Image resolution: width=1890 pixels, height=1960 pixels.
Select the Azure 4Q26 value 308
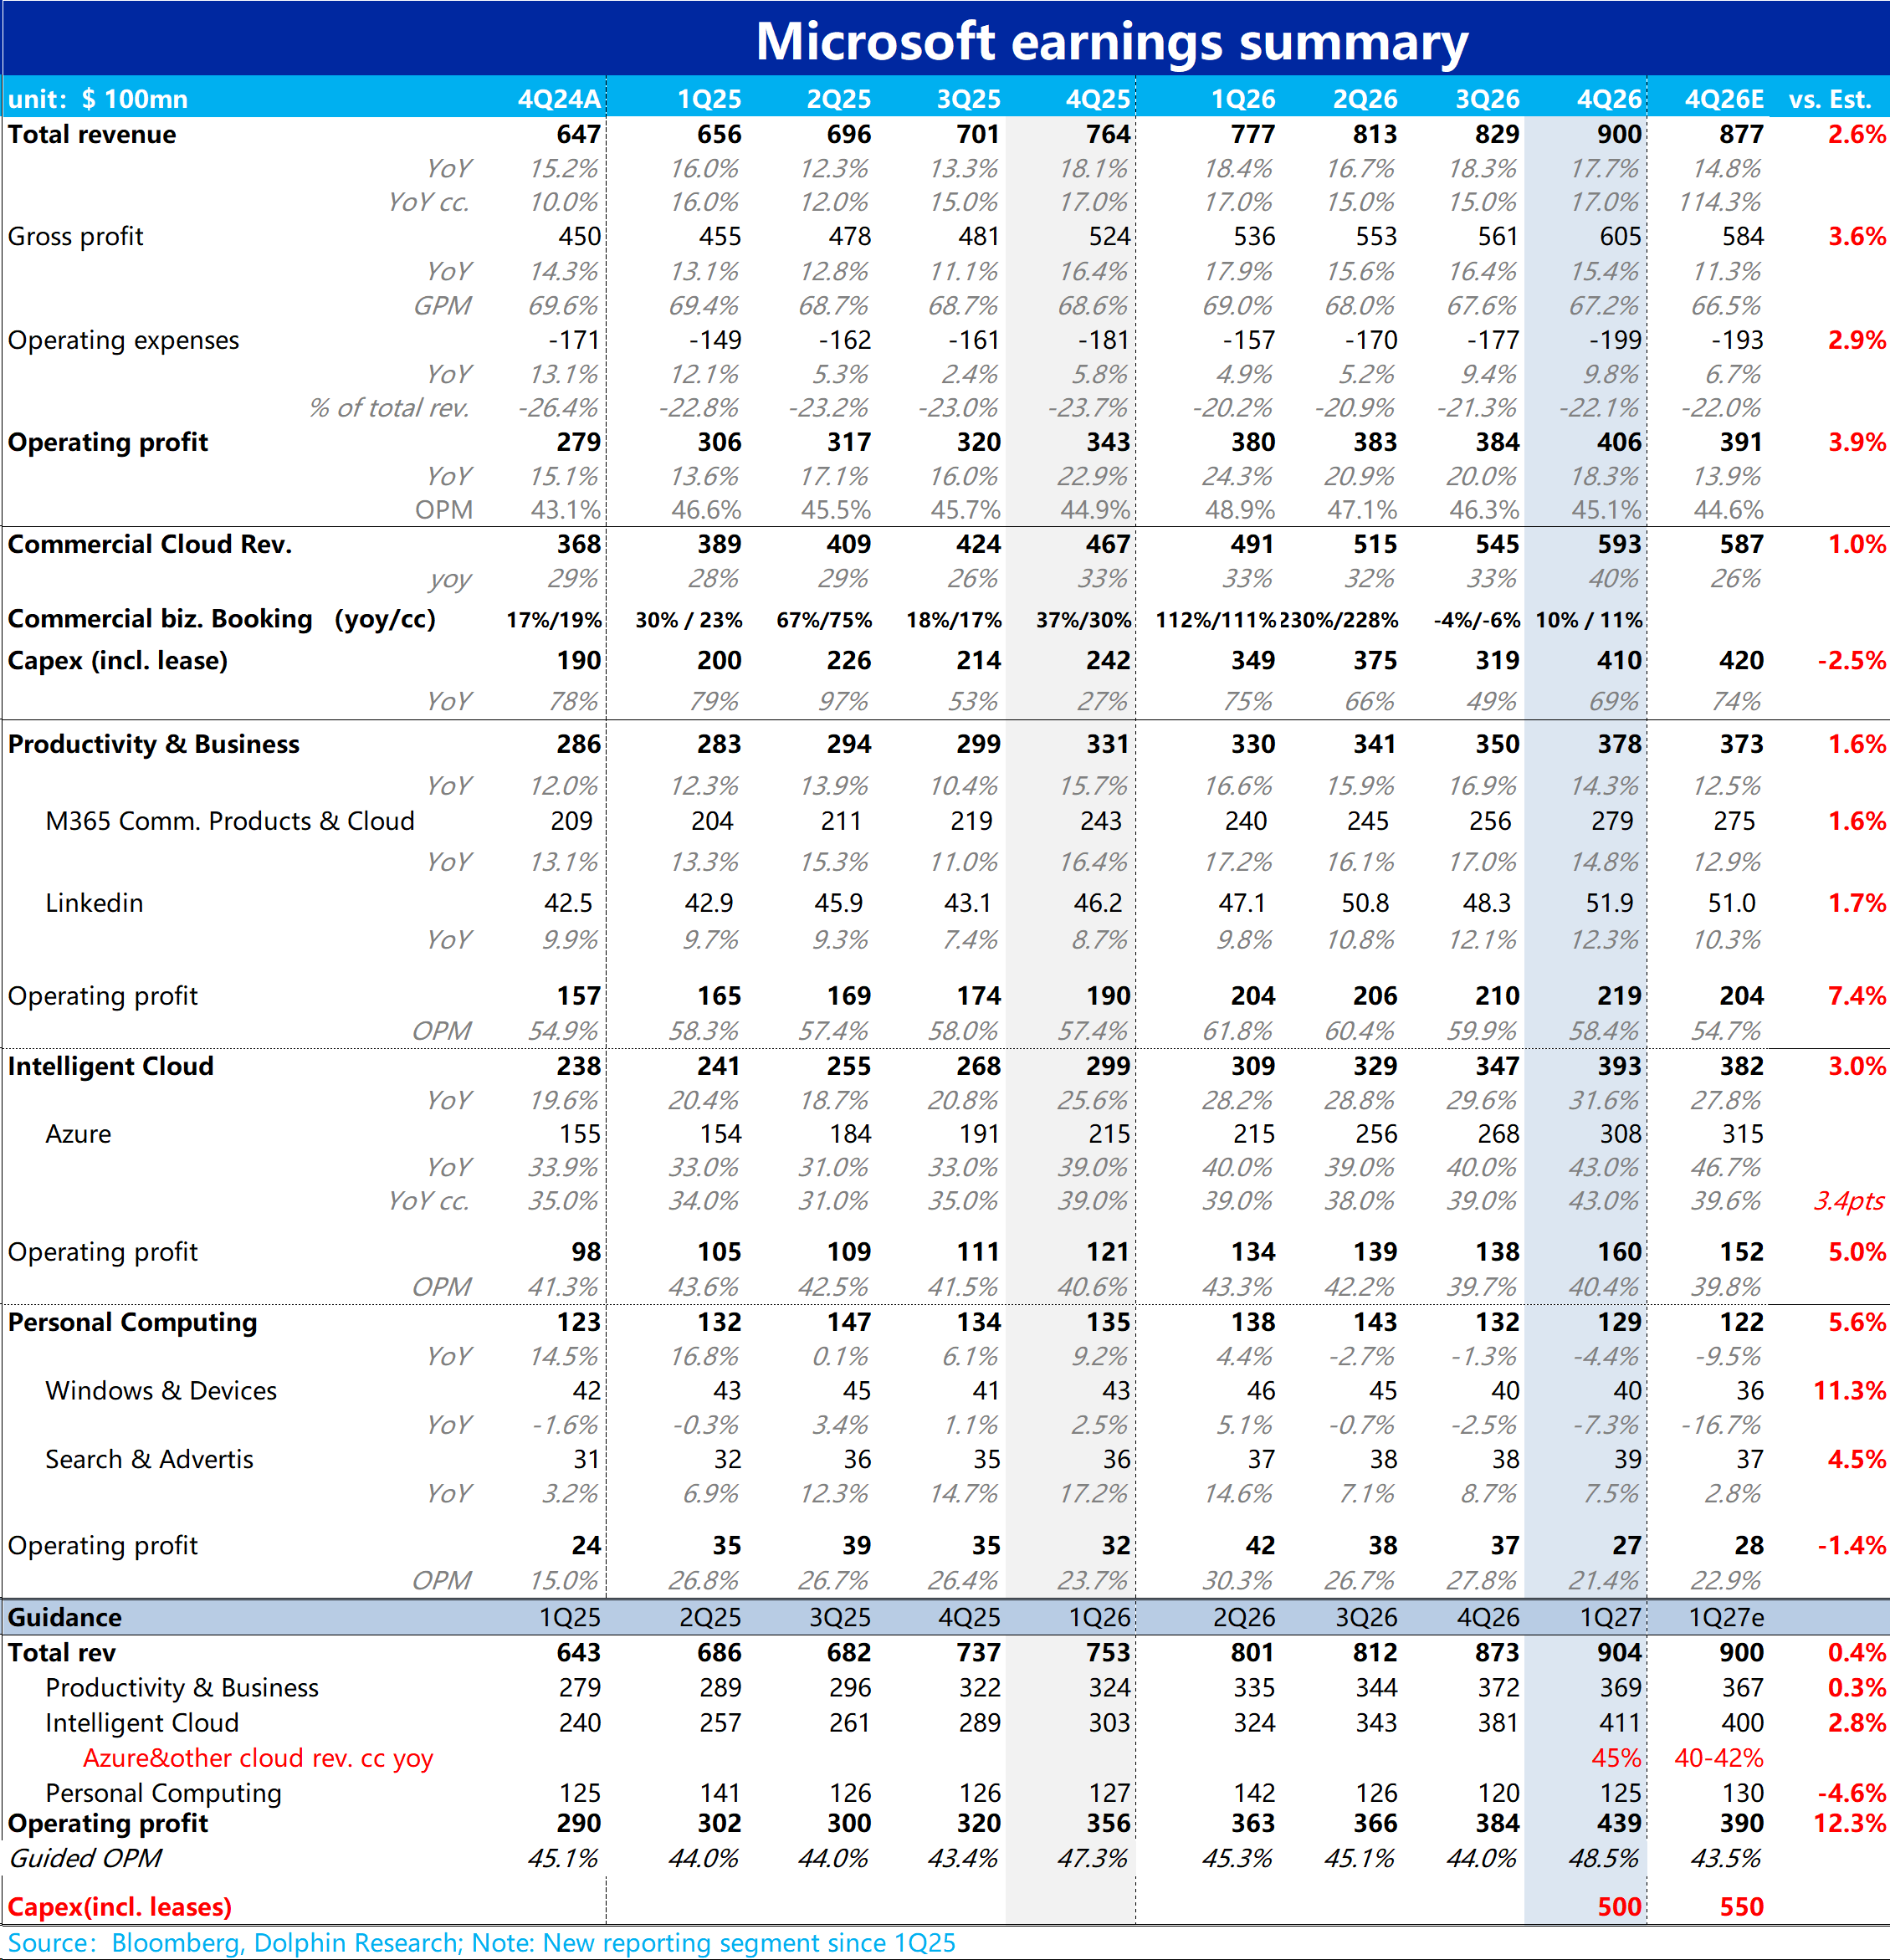pyautogui.click(x=1620, y=1134)
